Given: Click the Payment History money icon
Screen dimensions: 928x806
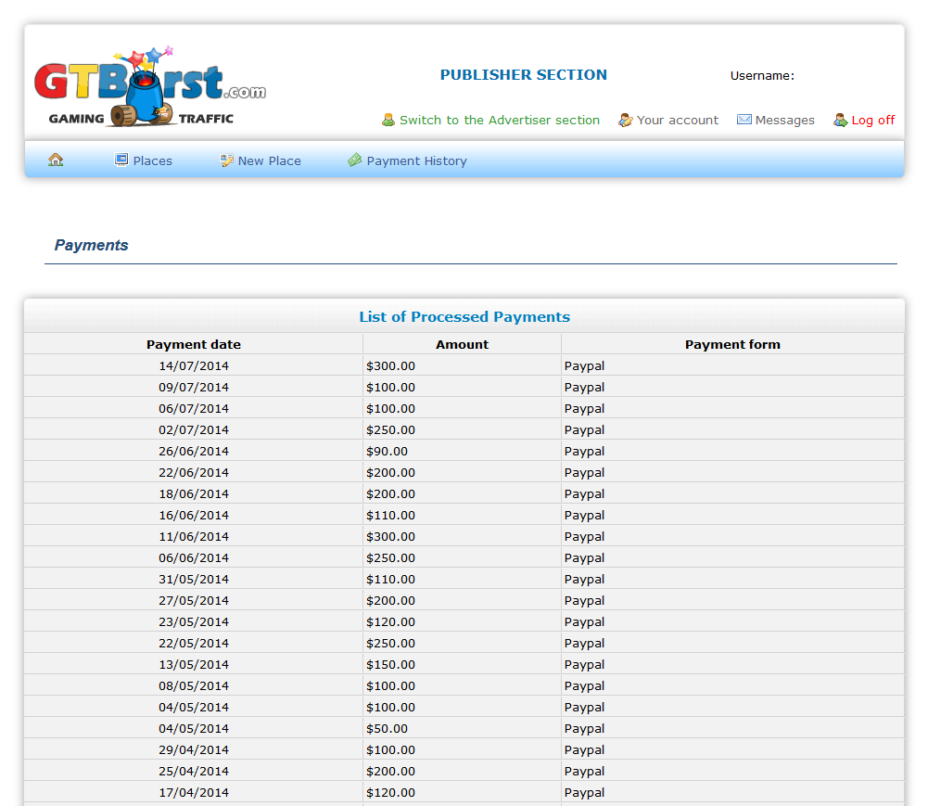Looking at the screenshot, I should tap(354, 160).
